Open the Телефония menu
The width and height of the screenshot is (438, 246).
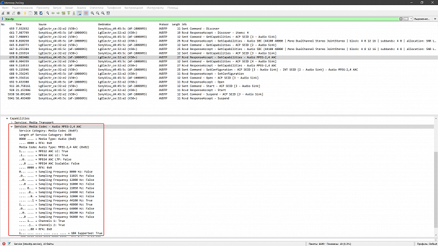[x=113, y=8]
